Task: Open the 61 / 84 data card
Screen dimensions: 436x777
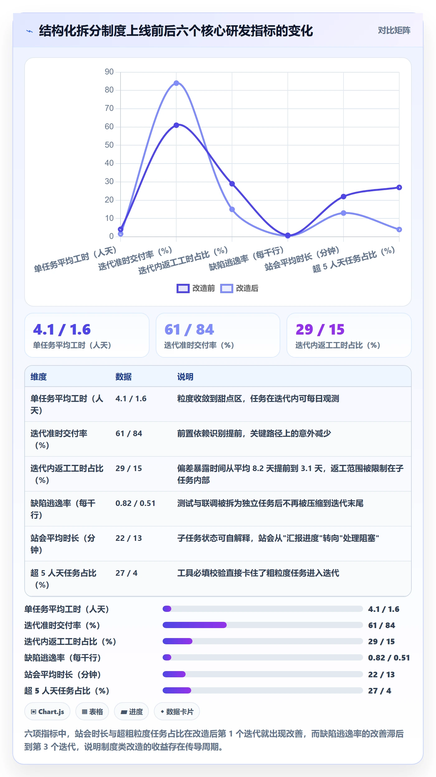Action: [x=218, y=335]
